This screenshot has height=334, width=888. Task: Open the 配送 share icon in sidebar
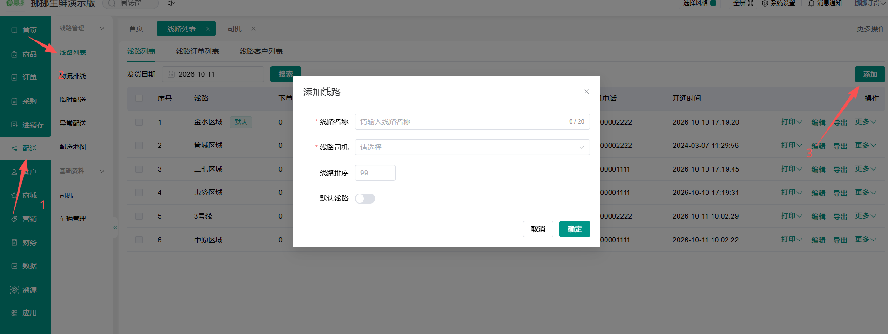(x=14, y=148)
